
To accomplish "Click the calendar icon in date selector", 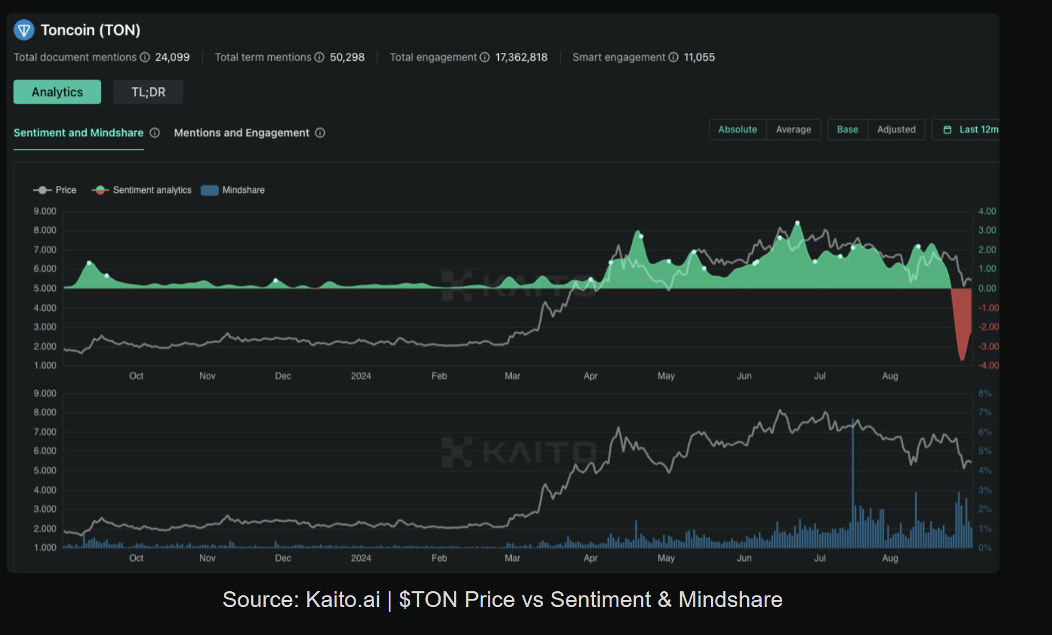I will (x=947, y=129).
